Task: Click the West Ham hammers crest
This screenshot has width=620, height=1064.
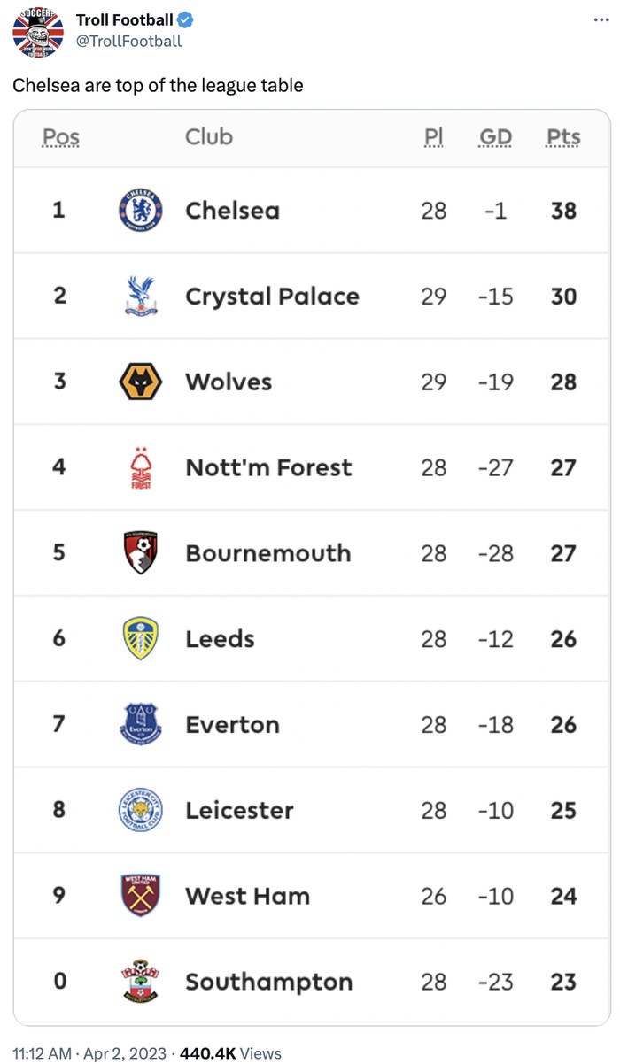Action: pyautogui.click(x=140, y=896)
